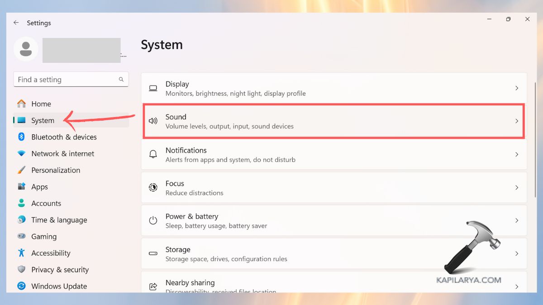Viewport: 543px width, 305px height.
Task: Click the search magnifier icon
Action: 121,80
